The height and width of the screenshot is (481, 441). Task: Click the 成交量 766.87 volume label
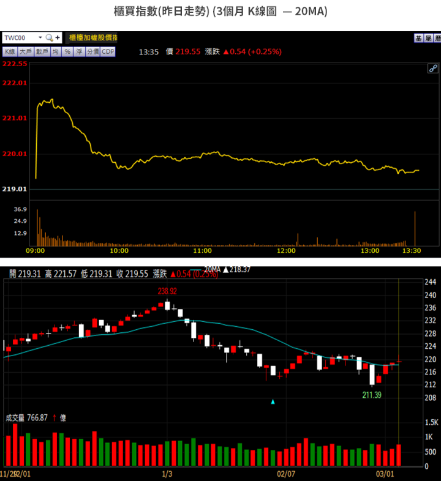point(27,417)
